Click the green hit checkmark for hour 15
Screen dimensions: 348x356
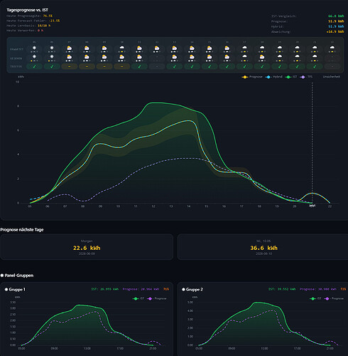(210, 66)
